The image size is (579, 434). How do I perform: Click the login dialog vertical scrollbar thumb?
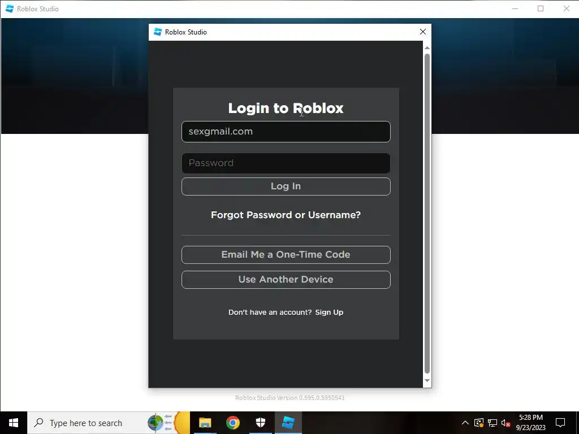[x=427, y=214]
